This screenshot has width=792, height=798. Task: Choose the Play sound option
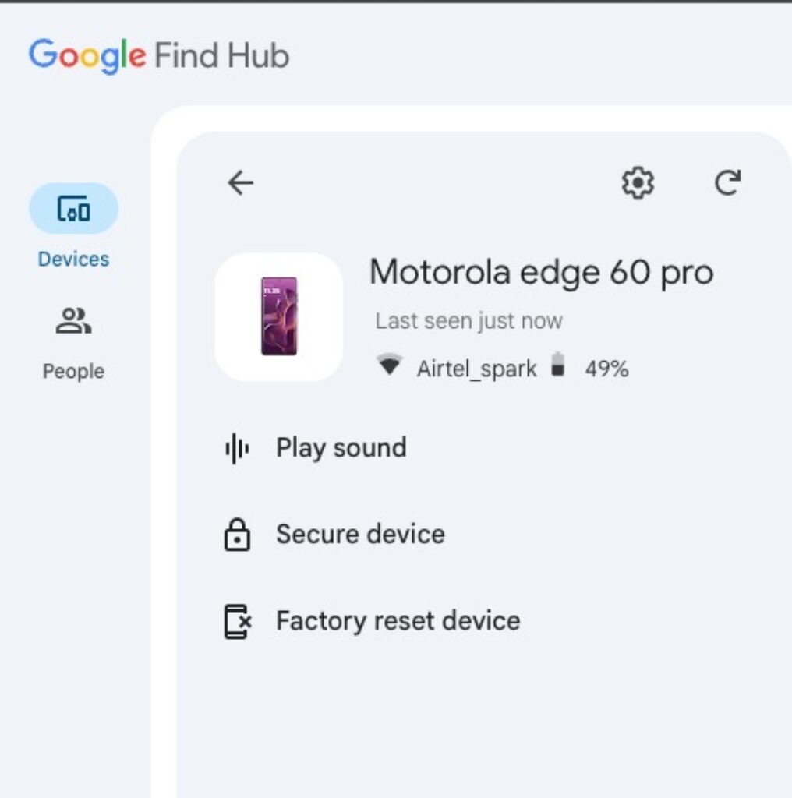pos(341,448)
